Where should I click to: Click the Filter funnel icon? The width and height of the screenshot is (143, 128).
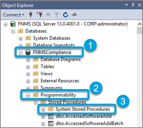[x=57, y=15]
